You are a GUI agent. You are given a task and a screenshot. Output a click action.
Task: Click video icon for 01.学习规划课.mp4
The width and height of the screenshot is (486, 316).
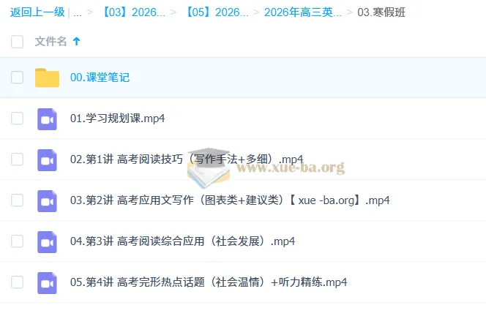click(47, 118)
